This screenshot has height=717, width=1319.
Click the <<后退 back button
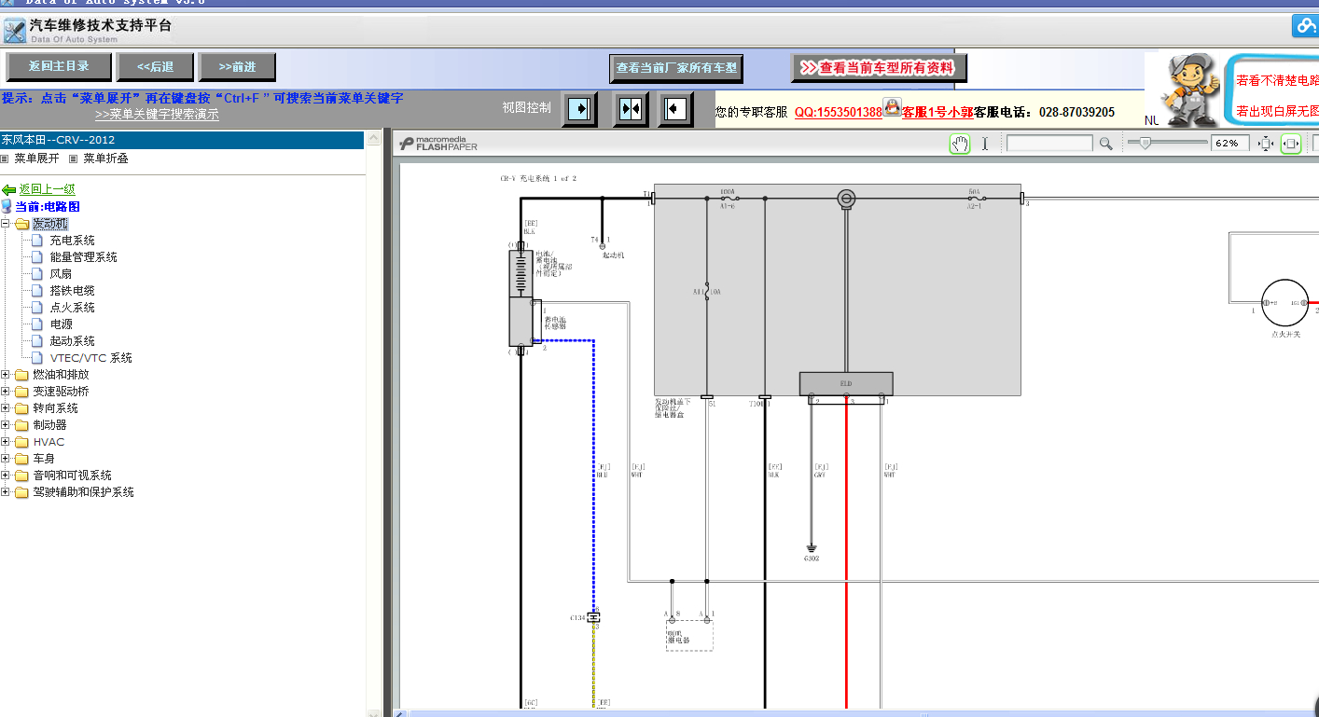click(x=156, y=67)
